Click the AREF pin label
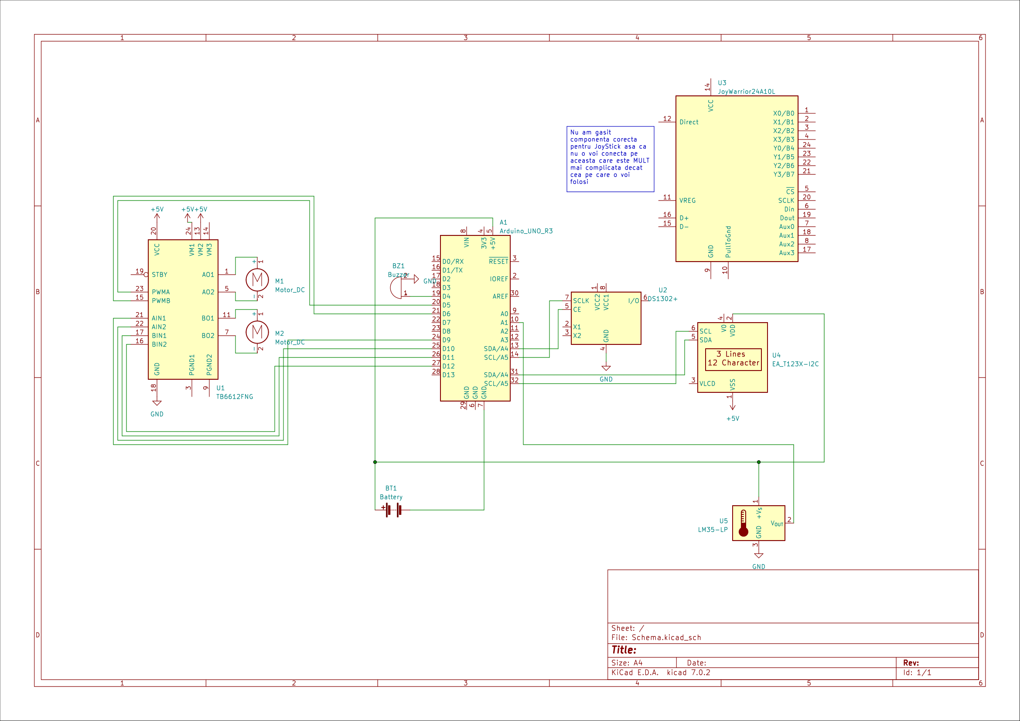Screen dimensions: 1020x721 pyautogui.click(x=500, y=296)
